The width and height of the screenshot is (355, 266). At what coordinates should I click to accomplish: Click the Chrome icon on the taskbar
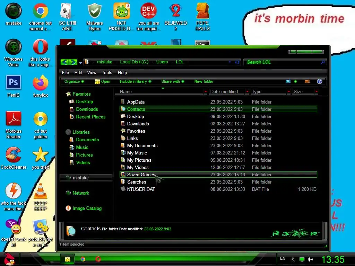(x=83, y=259)
